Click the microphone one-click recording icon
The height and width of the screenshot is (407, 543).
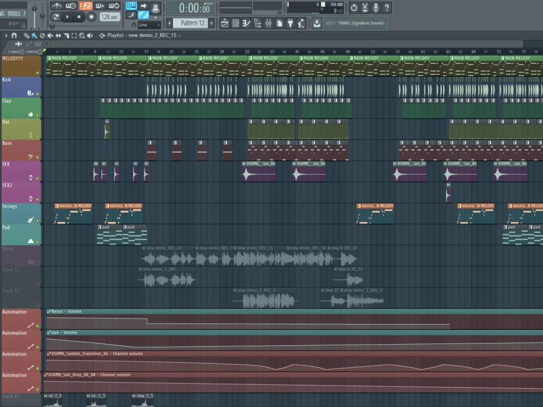pyautogui.click(x=376, y=8)
